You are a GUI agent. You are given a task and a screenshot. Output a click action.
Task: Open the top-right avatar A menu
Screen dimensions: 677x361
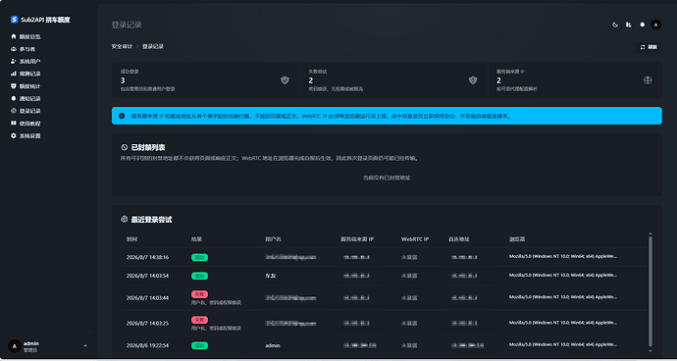[655, 25]
